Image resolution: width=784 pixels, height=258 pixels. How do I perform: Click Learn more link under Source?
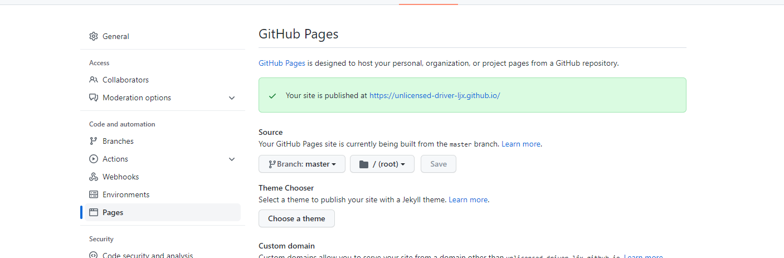[x=521, y=144]
